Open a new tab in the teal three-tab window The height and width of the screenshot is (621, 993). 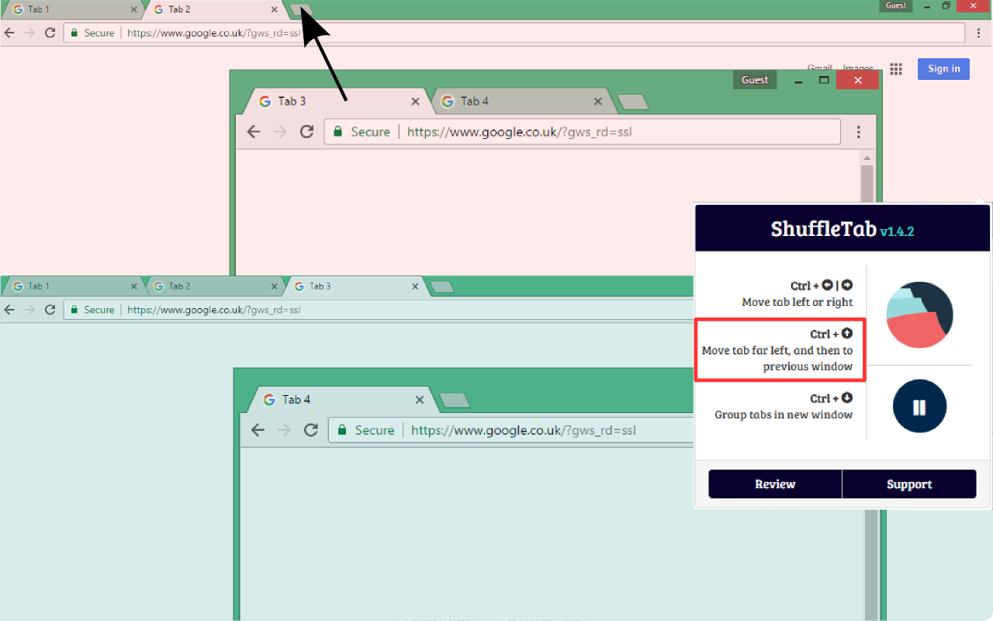pos(442,286)
